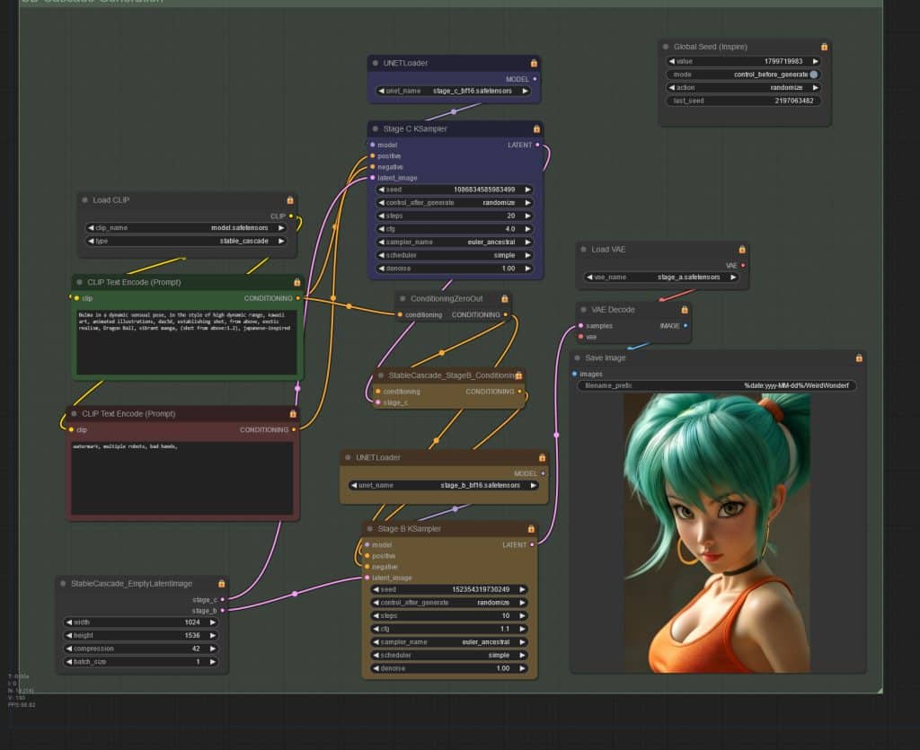Image resolution: width=920 pixels, height=750 pixels.
Task: Click the control_after_generate randomize field in Stage B KSampler
Action: pyautogui.click(x=449, y=603)
